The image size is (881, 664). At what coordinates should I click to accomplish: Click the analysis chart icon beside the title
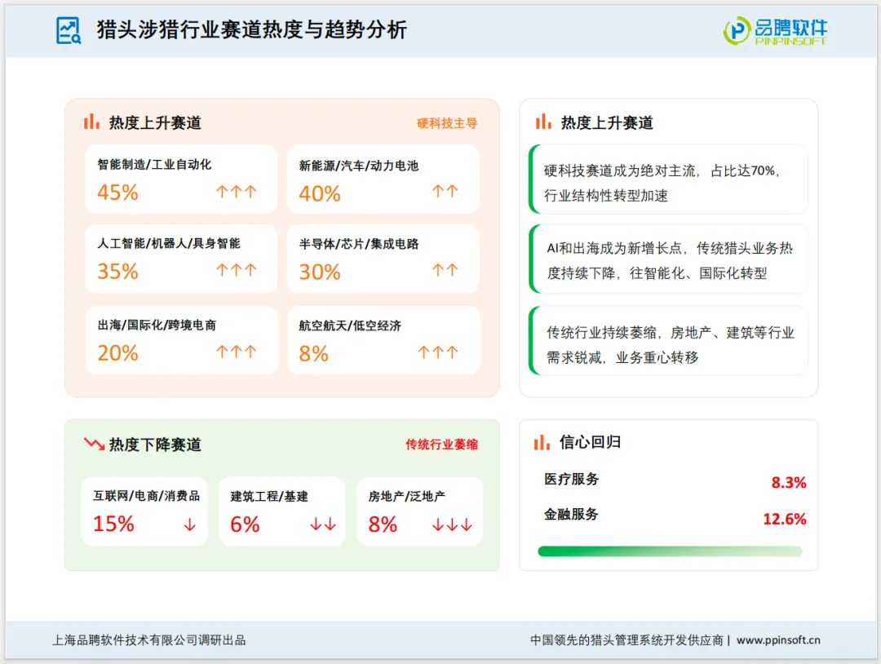click(x=69, y=30)
